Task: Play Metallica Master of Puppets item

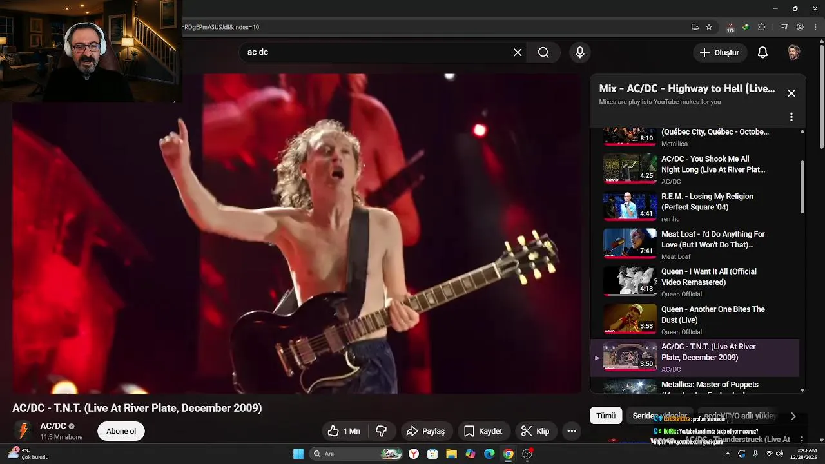Action: [x=695, y=387]
